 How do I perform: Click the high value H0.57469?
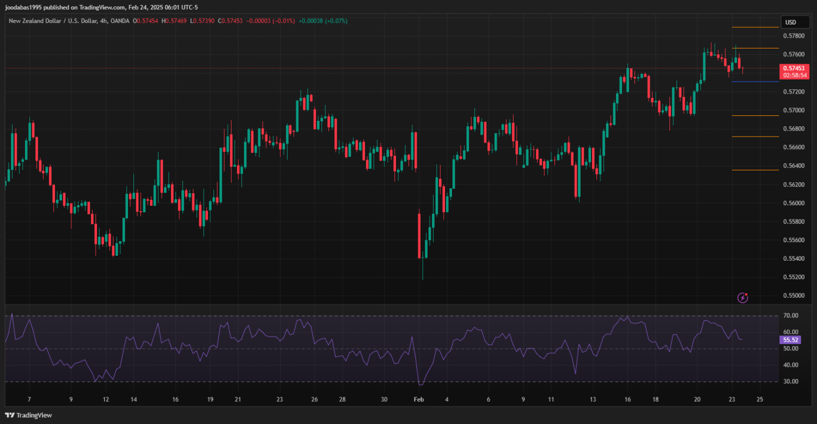click(174, 21)
